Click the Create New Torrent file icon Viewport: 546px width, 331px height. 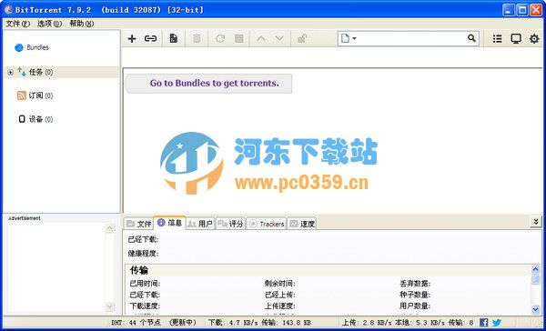(x=174, y=38)
